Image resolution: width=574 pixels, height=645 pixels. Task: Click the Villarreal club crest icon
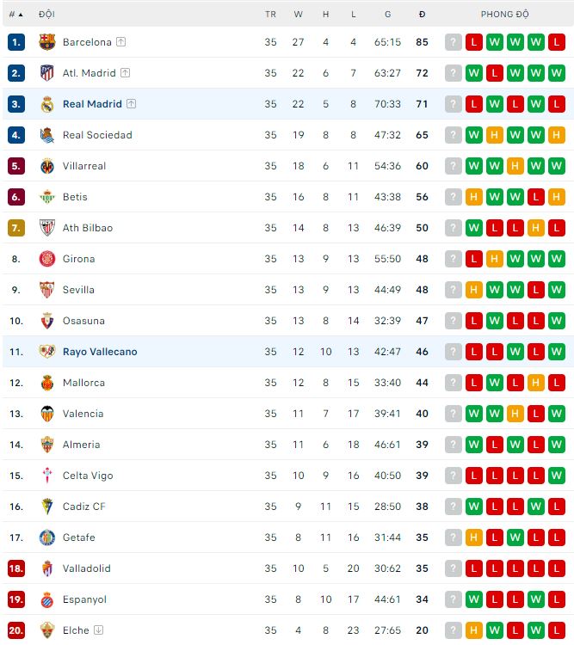tap(47, 166)
